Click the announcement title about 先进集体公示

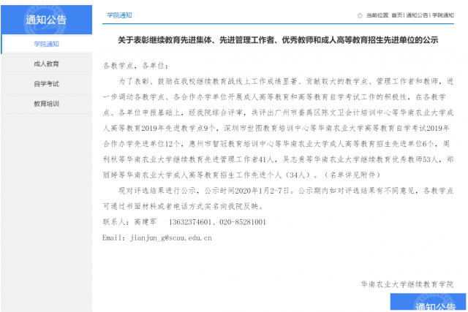(278, 39)
